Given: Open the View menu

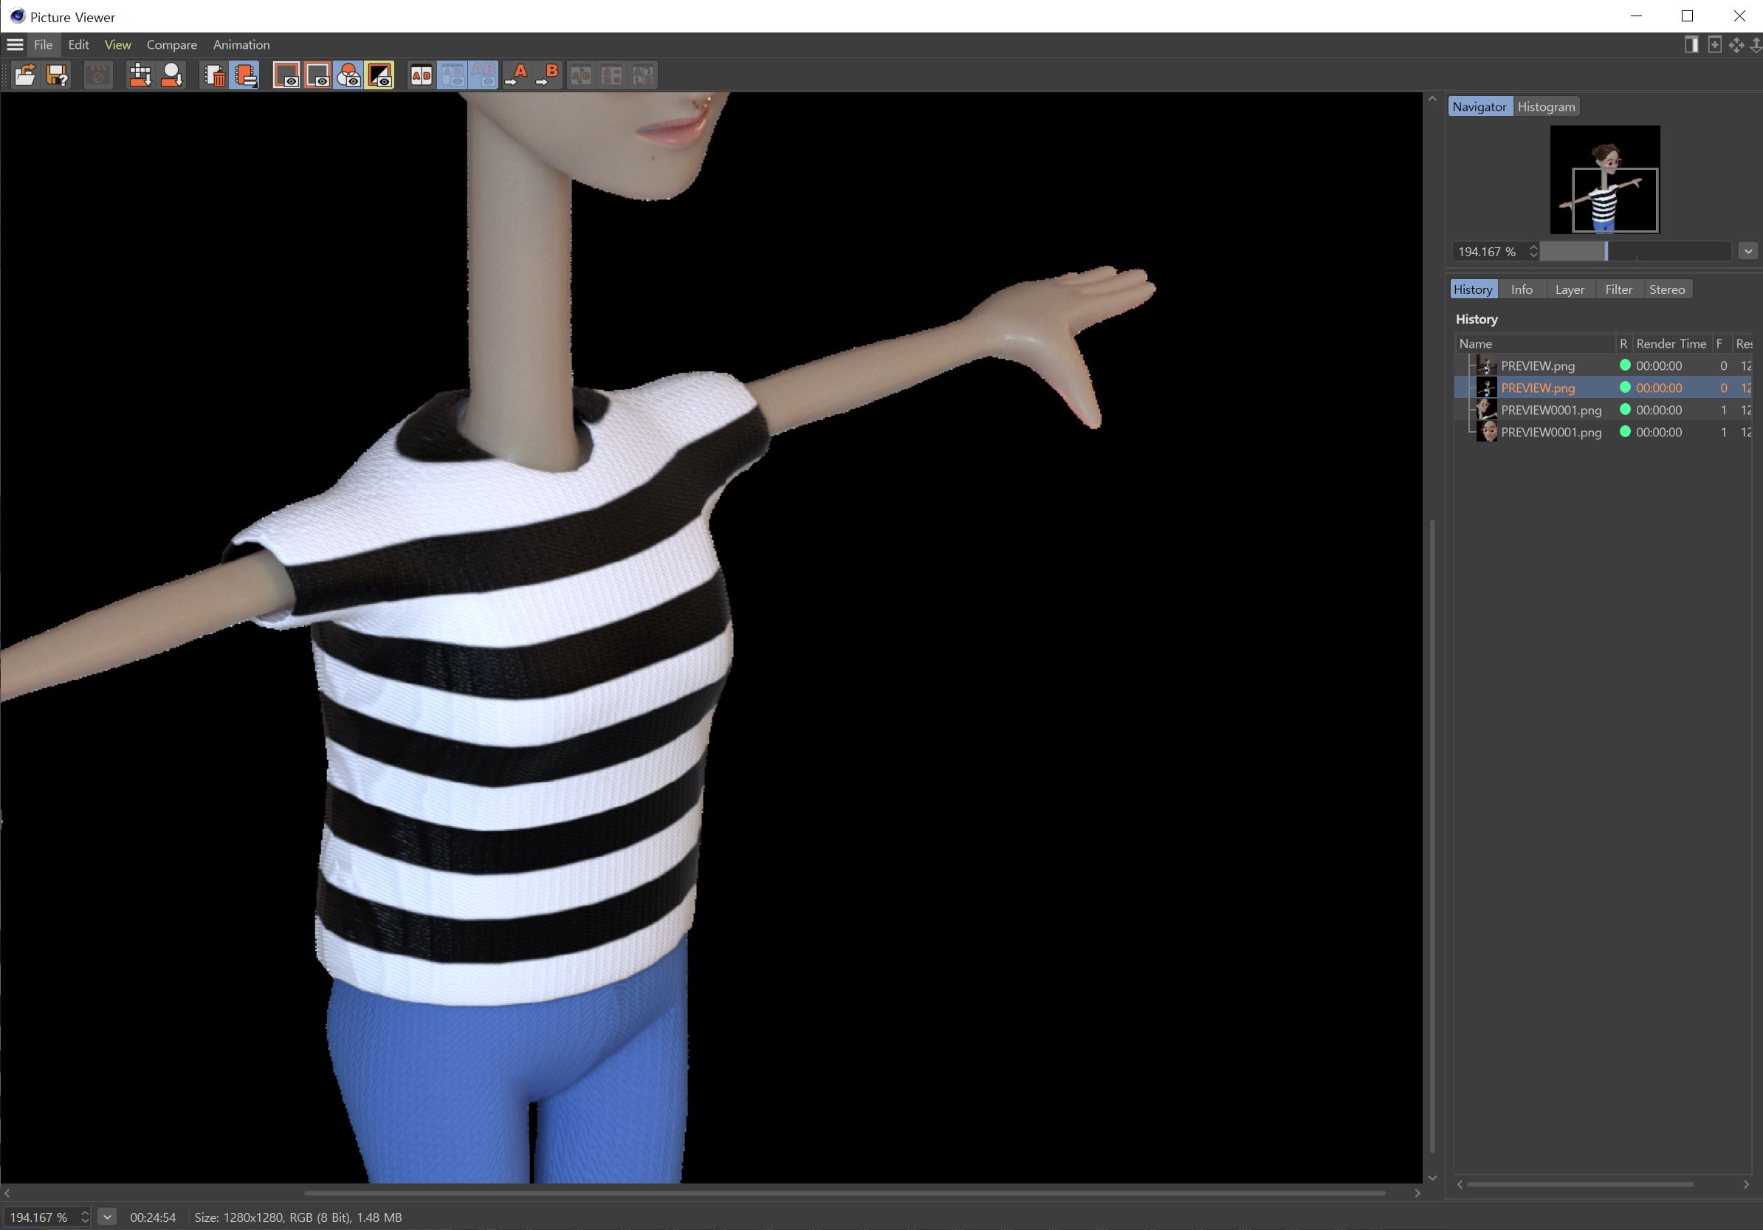Looking at the screenshot, I should pyautogui.click(x=117, y=44).
